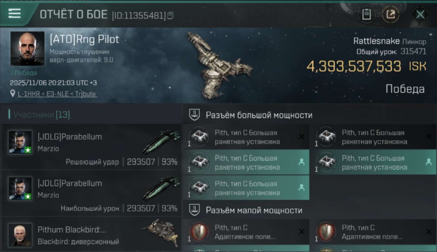This screenshot has height=252, width=437.
Task: Click the first Pith missile launcher icon
Action: 199,136
